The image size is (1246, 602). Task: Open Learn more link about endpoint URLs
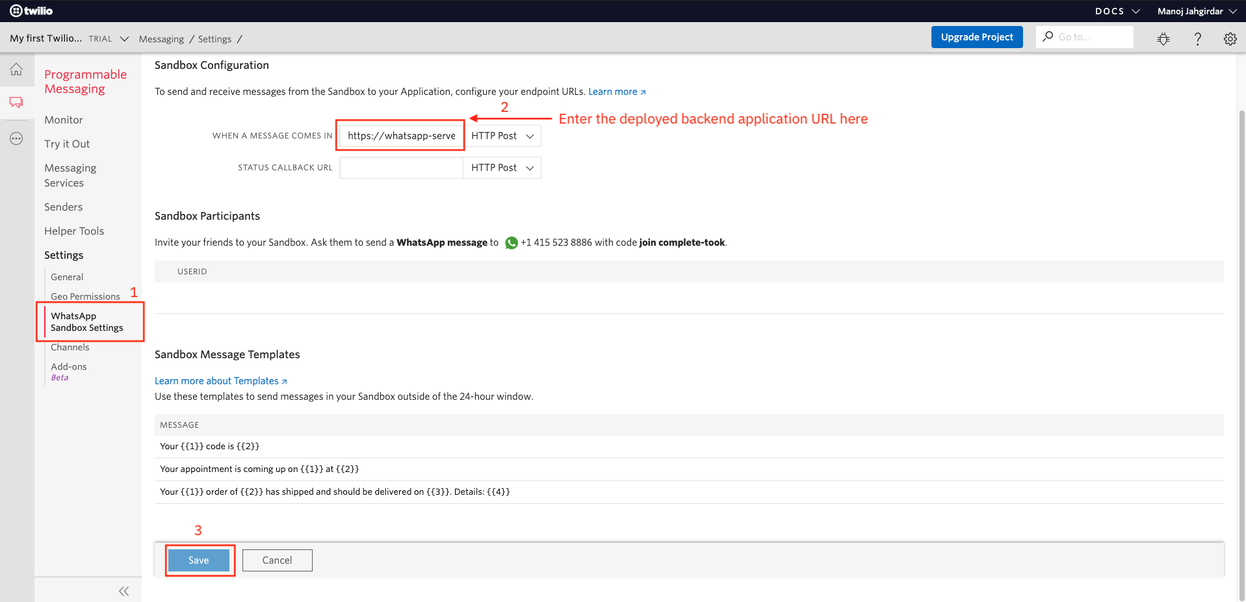[x=617, y=92]
